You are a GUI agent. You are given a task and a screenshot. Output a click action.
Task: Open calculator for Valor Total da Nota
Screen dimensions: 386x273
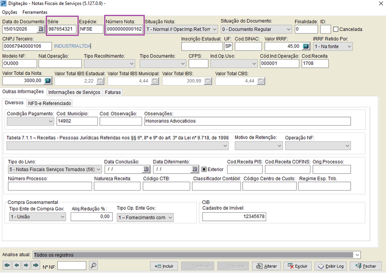[x=48, y=80]
